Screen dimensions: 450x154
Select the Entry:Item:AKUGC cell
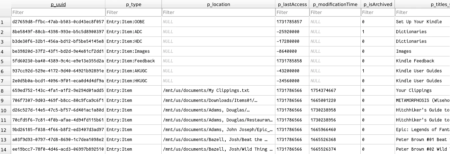click(133, 71)
